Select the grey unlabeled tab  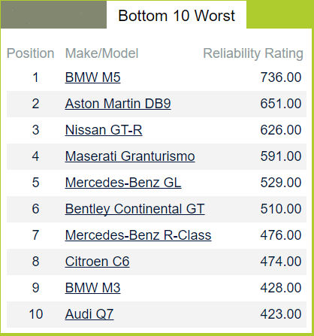click(53, 15)
